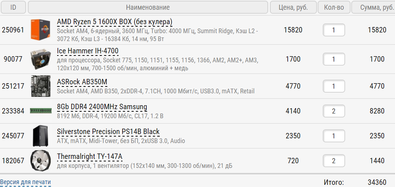
Task: Open the Thermalright TY-147A product link
Action: 90,157
